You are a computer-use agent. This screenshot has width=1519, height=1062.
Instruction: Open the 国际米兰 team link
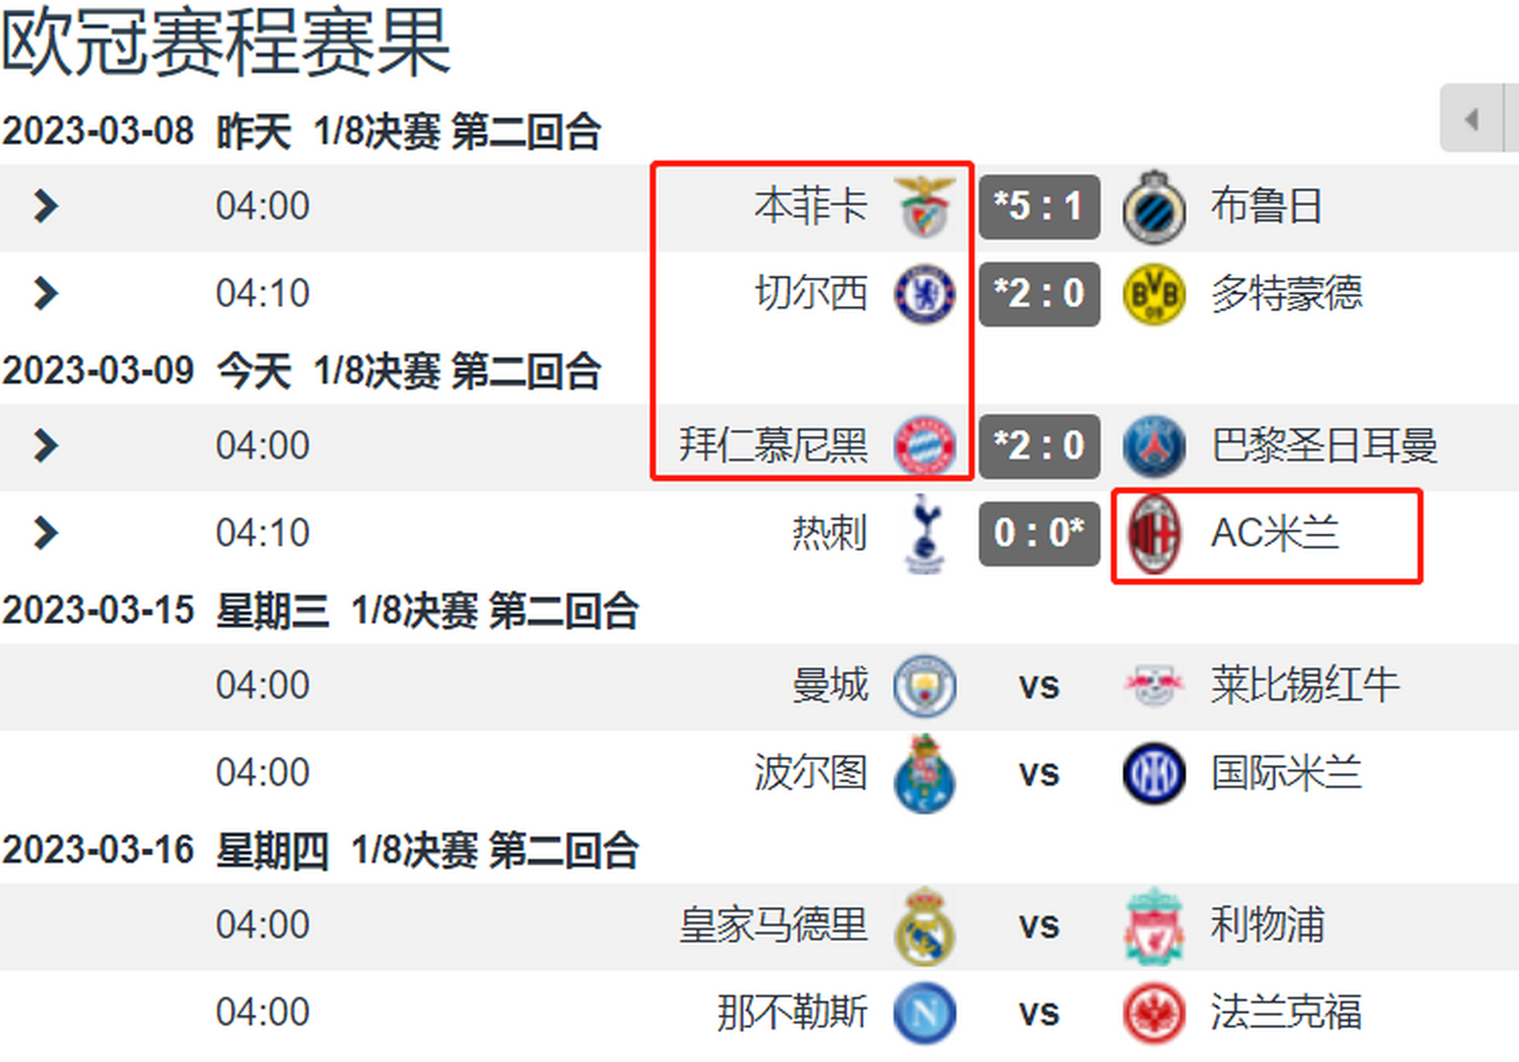coord(1286,772)
